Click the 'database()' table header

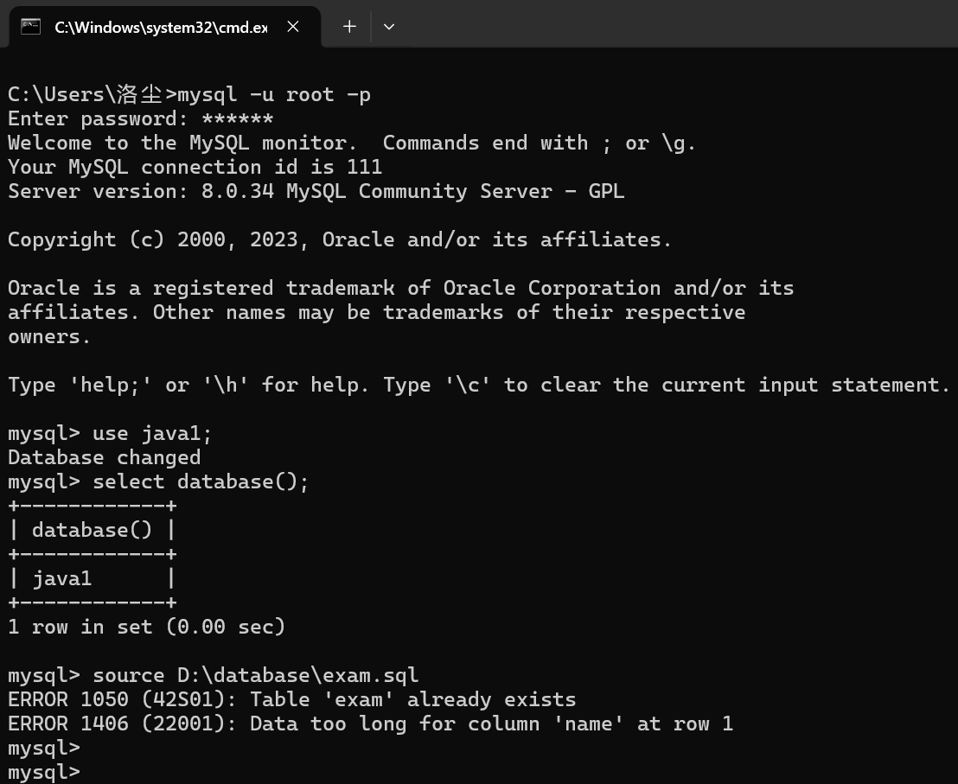click(x=92, y=530)
